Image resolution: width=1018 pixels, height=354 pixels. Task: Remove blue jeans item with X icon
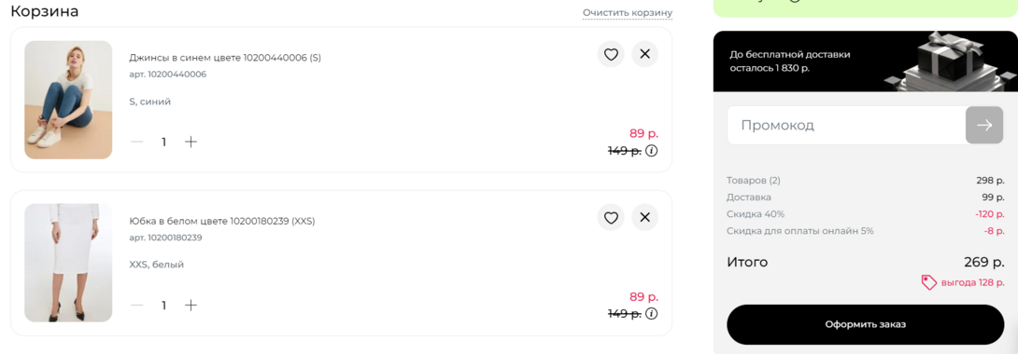coord(644,54)
